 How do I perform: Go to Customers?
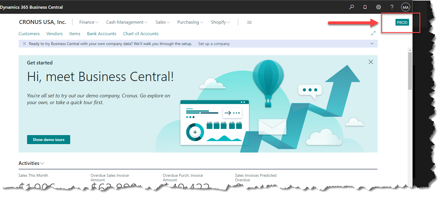point(29,33)
